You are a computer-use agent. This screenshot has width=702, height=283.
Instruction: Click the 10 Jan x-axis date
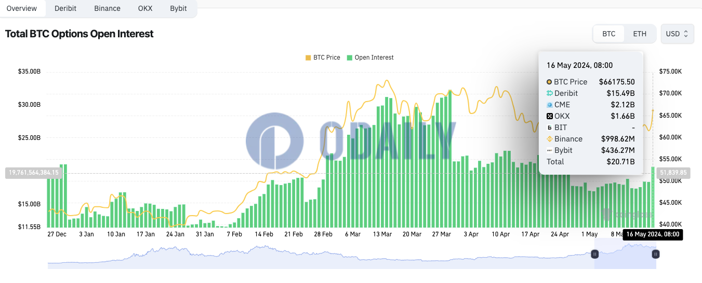click(116, 234)
